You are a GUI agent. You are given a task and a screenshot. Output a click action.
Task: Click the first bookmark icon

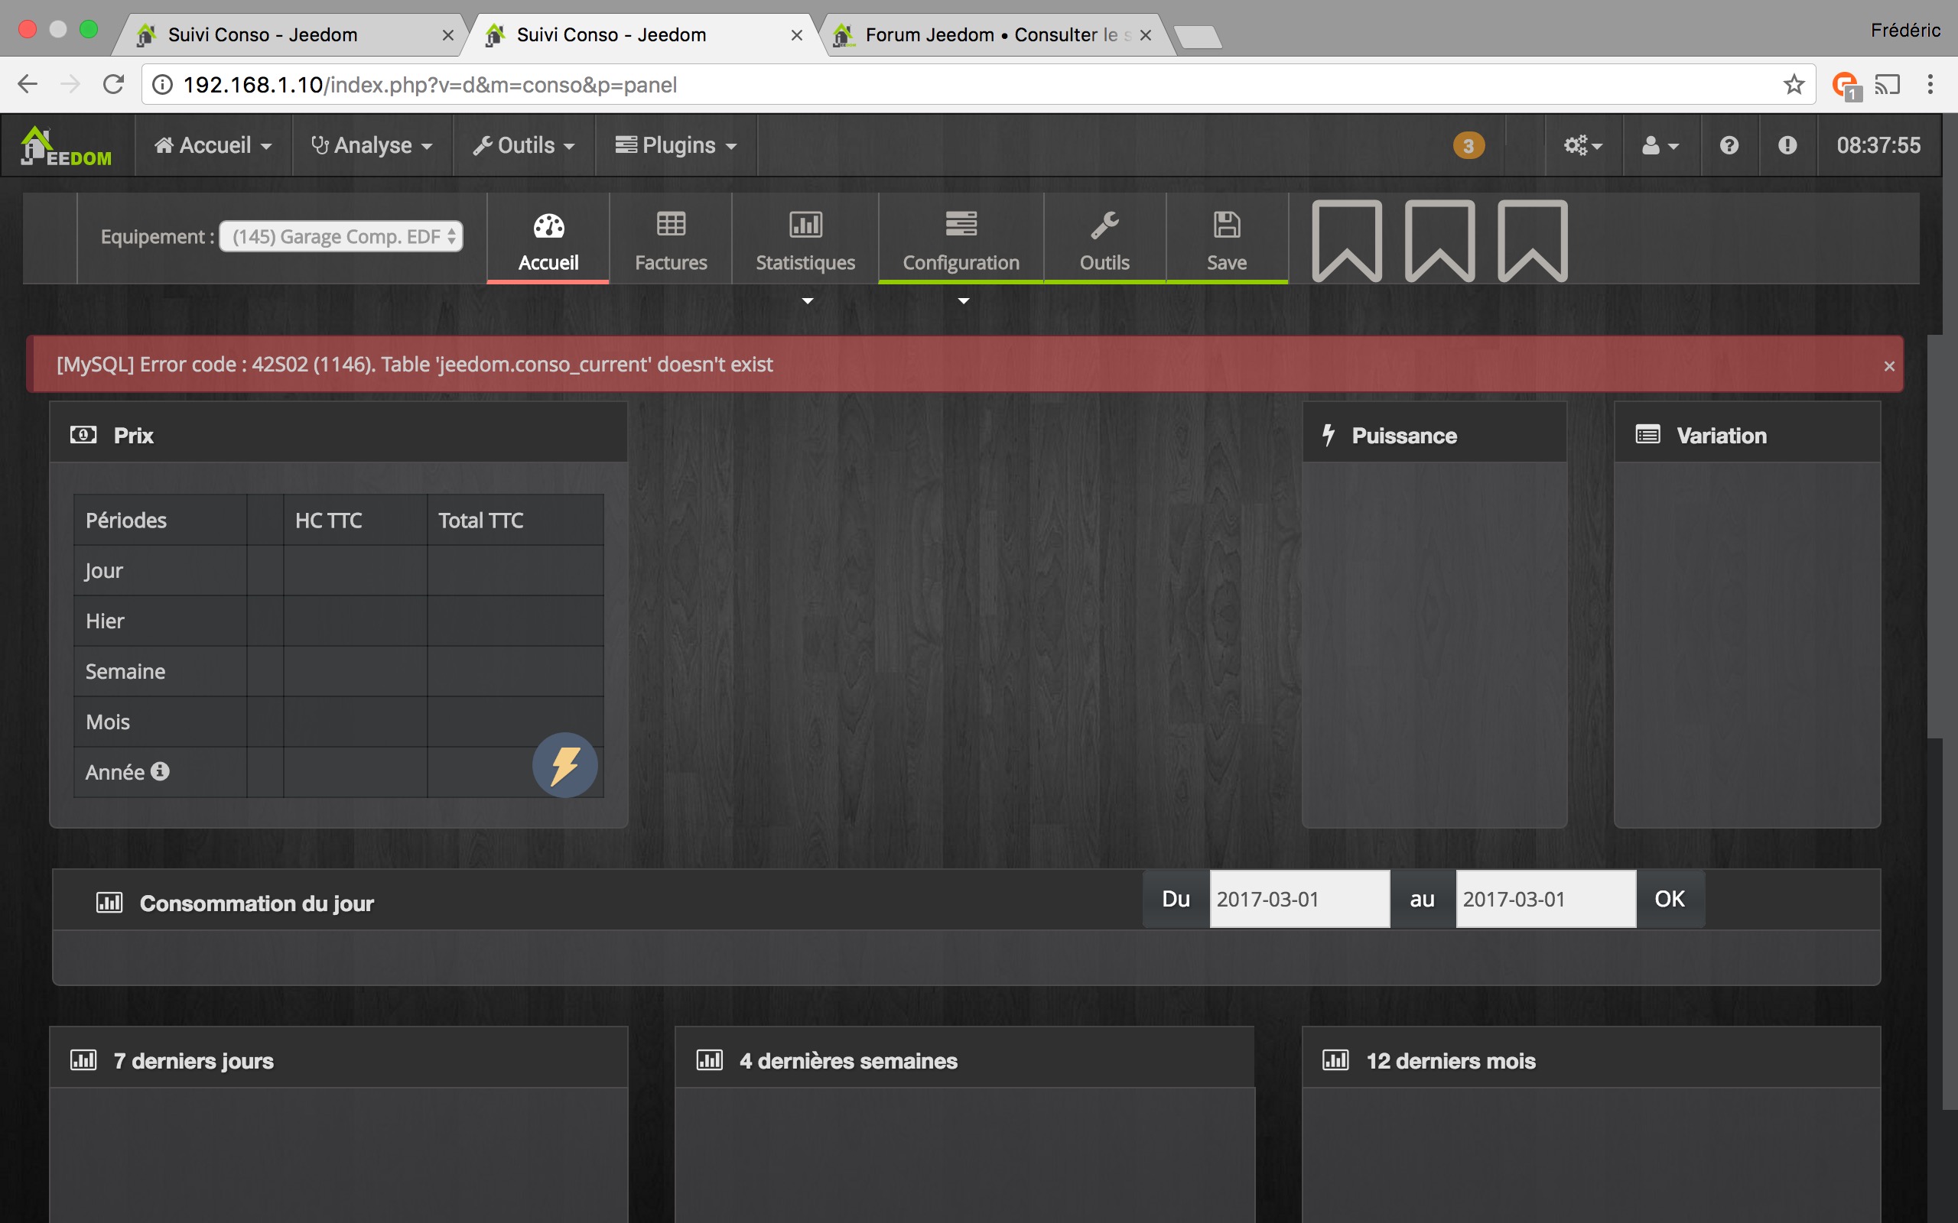tap(1347, 240)
